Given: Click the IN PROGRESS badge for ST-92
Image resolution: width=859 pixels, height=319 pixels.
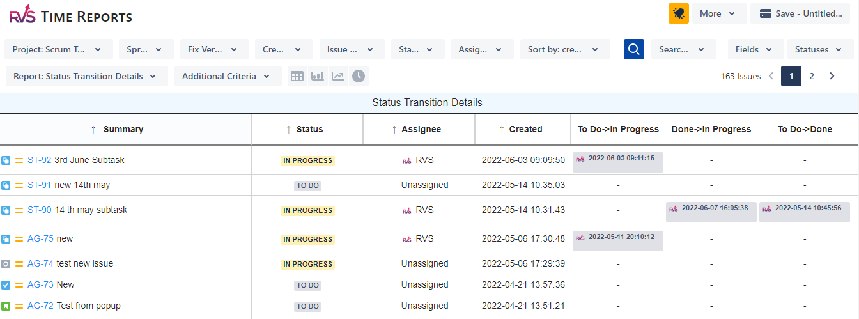Looking at the screenshot, I should [x=307, y=161].
